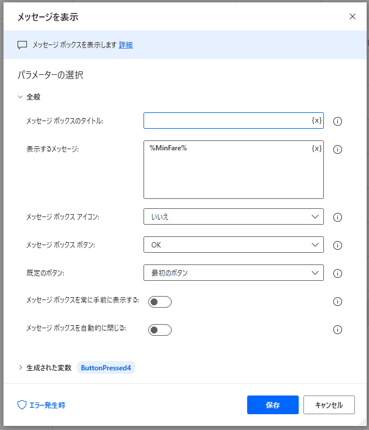369x430 pixels.
Task: Open メッセージ ボックス アイコン dropdown
Action: tap(233, 216)
